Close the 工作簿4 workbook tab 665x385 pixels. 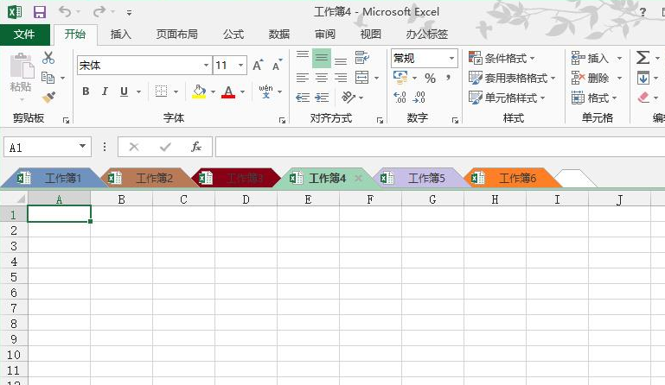point(358,179)
